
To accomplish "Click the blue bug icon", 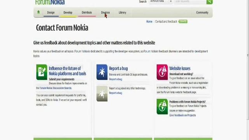I will pyautogui.click(x=102, y=72).
